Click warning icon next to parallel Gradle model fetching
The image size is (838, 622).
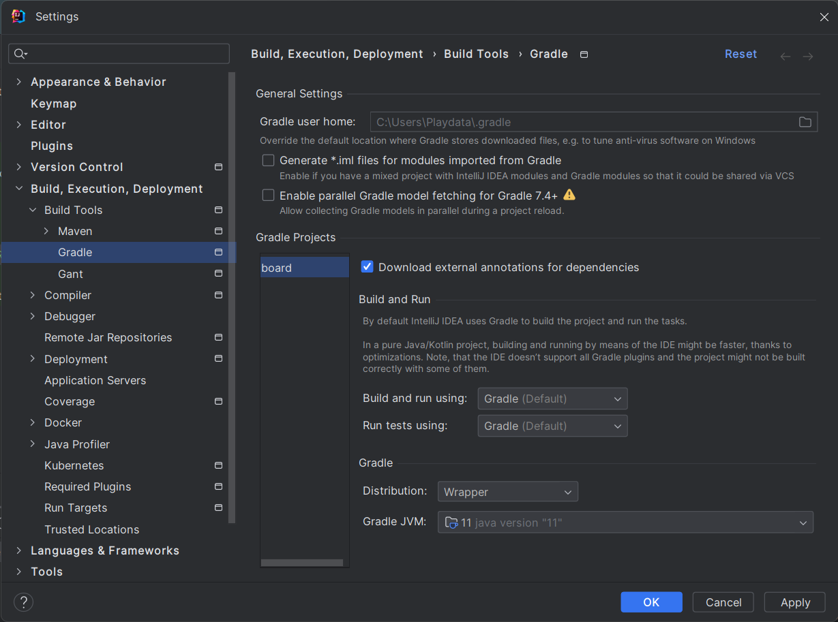pos(569,195)
